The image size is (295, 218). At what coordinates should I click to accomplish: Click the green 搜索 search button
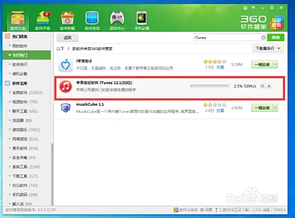(x=276, y=38)
